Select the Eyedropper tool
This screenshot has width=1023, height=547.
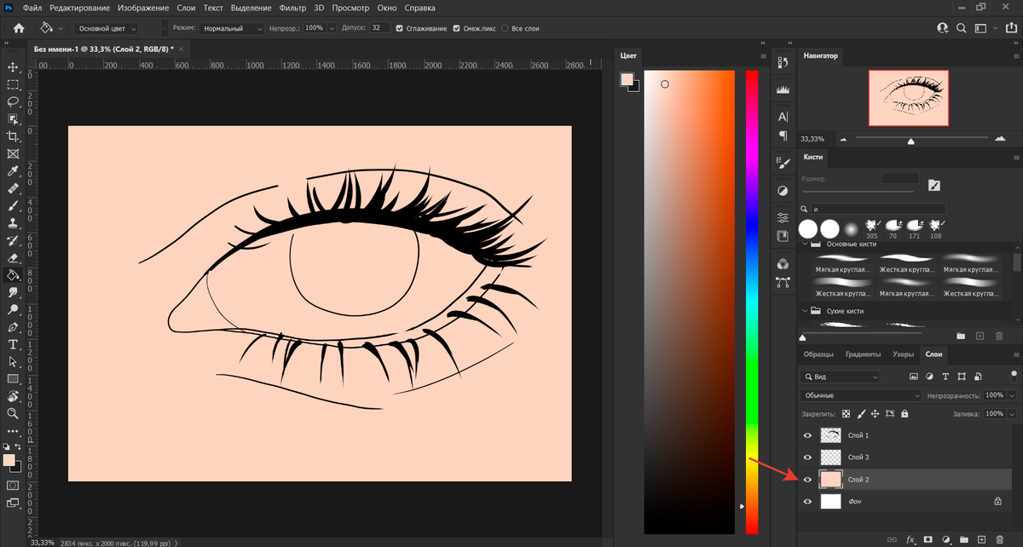[x=13, y=171]
